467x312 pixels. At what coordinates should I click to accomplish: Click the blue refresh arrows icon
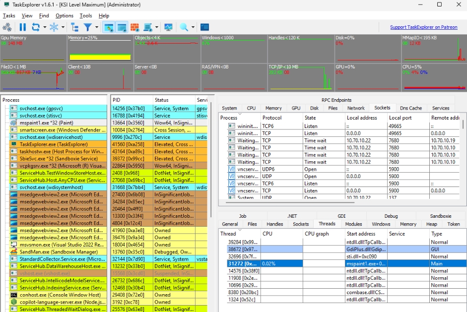click(x=36, y=27)
